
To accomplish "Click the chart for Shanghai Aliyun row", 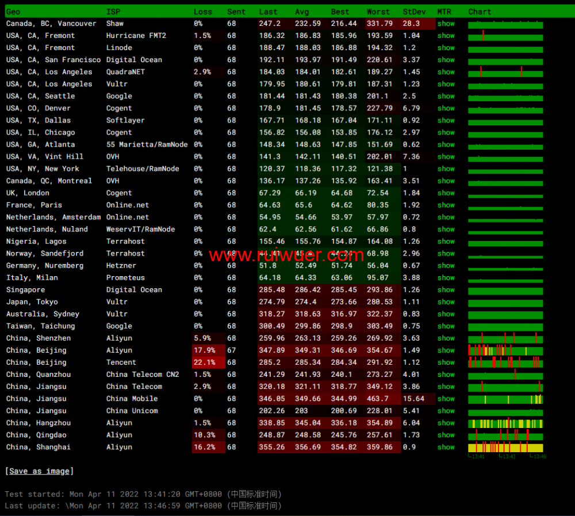I will tap(505, 448).
